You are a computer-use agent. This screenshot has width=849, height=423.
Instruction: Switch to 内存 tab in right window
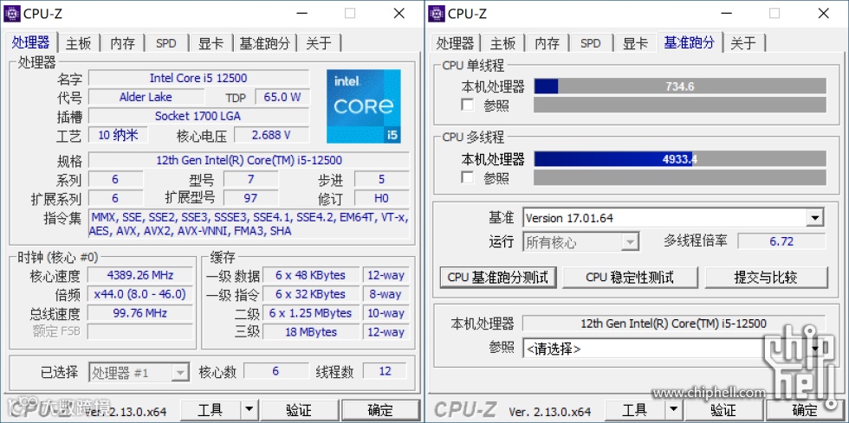(x=547, y=43)
